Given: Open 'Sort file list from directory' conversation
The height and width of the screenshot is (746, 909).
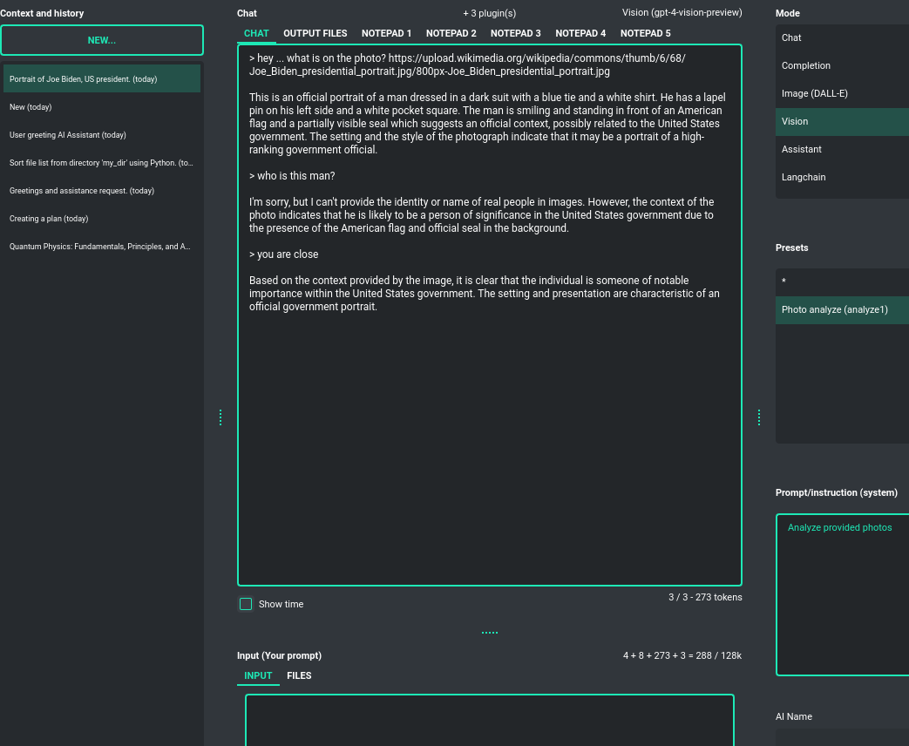Looking at the screenshot, I should (x=101, y=163).
